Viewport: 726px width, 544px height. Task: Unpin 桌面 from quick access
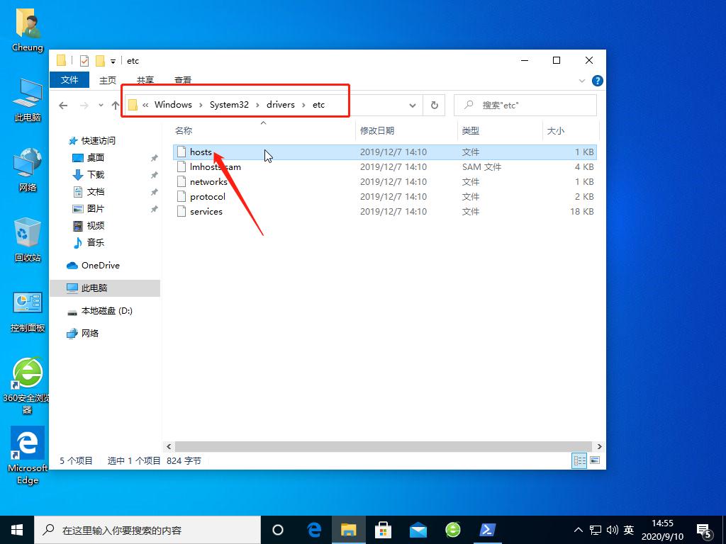click(x=154, y=157)
